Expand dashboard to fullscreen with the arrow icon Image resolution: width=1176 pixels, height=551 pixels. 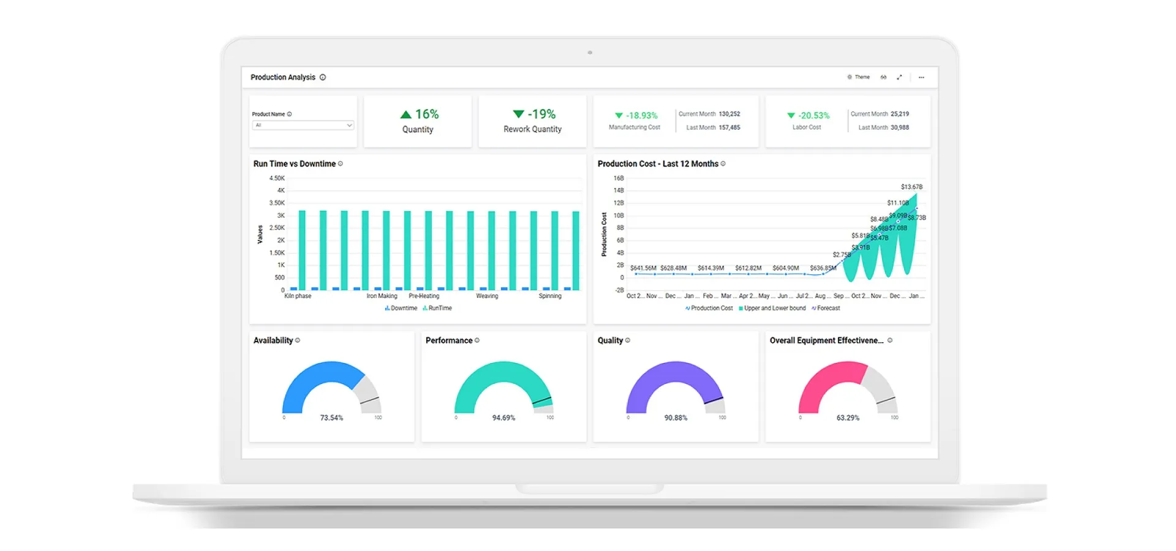(899, 77)
